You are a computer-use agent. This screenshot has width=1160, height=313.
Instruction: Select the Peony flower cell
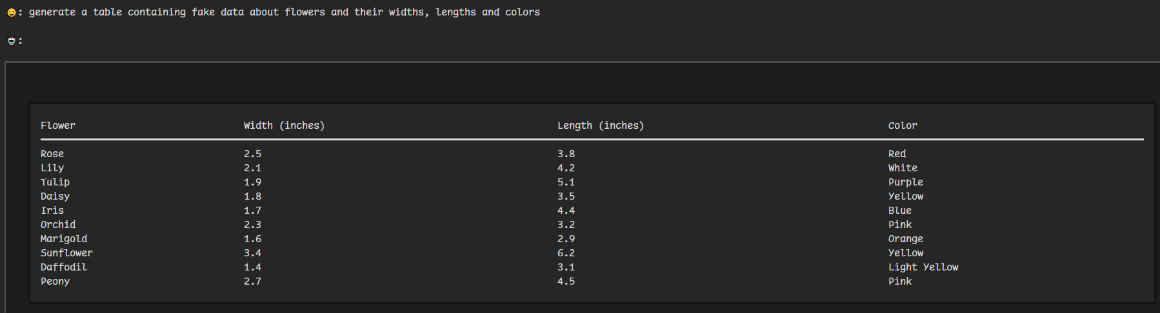click(55, 281)
